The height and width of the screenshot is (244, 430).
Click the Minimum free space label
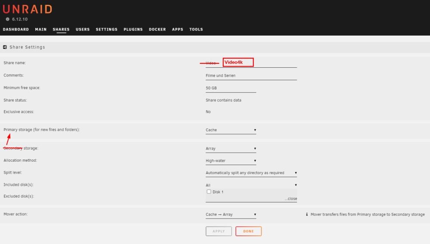point(22,88)
